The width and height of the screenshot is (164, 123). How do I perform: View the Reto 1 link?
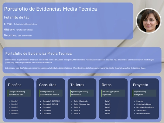tap(108, 101)
